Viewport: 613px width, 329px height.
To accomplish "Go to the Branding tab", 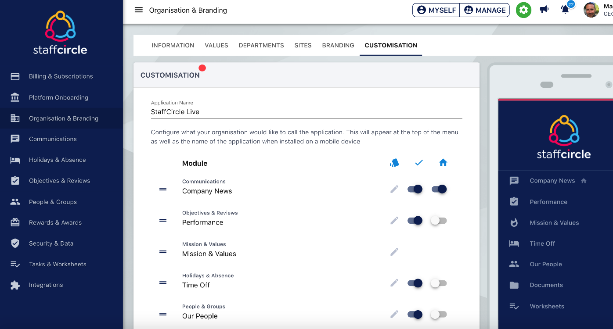I will point(338,45).
